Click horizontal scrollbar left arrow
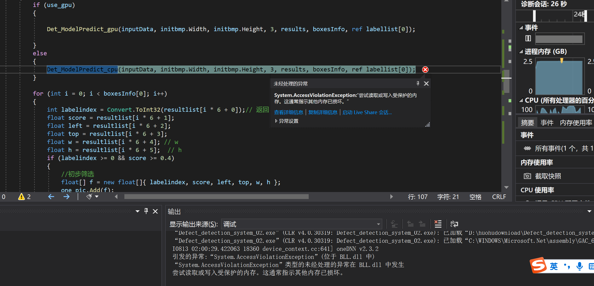 pos(116,197)
